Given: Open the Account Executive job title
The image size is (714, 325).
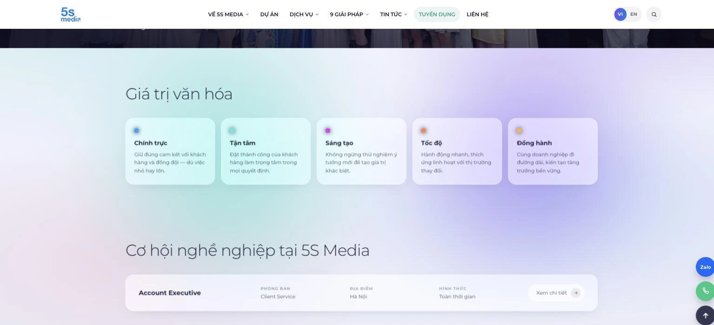Looking at the screenshot, I should point(170,293).
